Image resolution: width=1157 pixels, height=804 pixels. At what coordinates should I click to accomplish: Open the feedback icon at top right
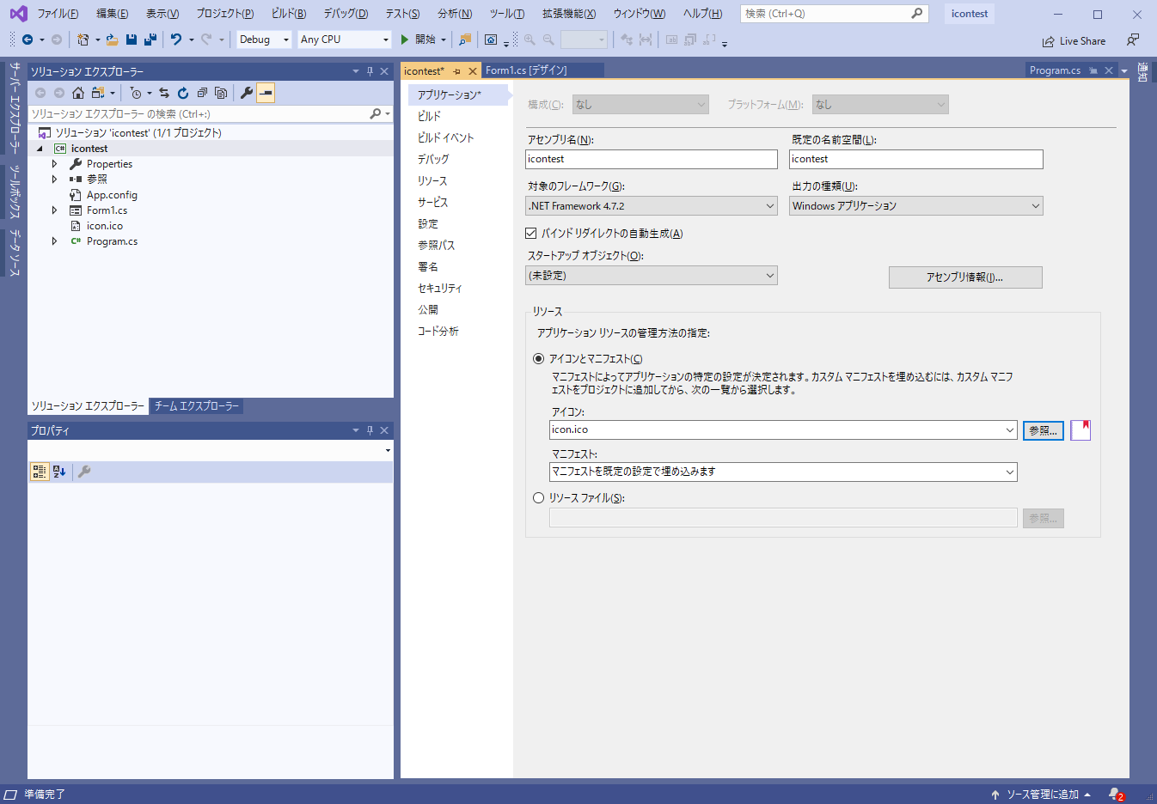click(x=1133, y=40)
